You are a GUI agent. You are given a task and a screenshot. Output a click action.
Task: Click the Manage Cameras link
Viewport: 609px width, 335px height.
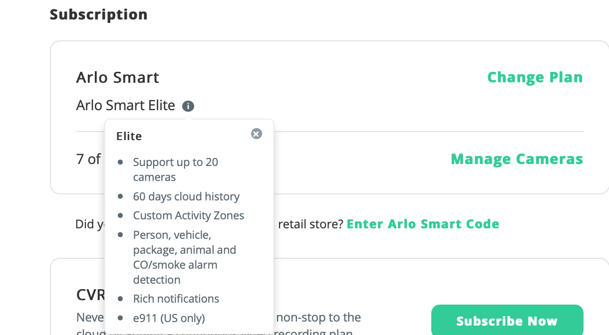(517, 159)
